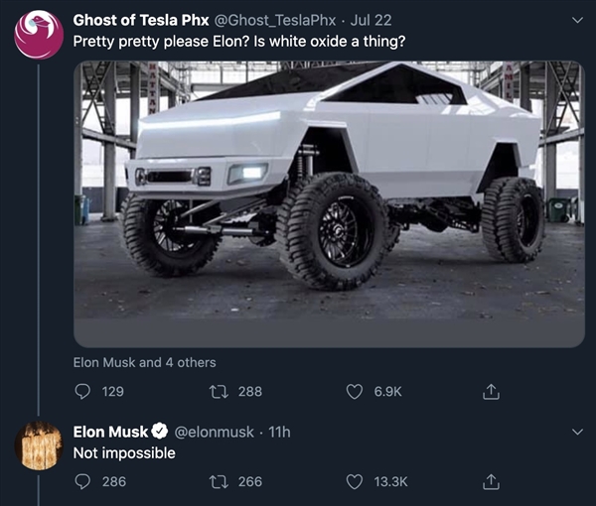Show "Elon Musk and 4 others" tagged list
The image size is (596, 506).
(145, 362)
